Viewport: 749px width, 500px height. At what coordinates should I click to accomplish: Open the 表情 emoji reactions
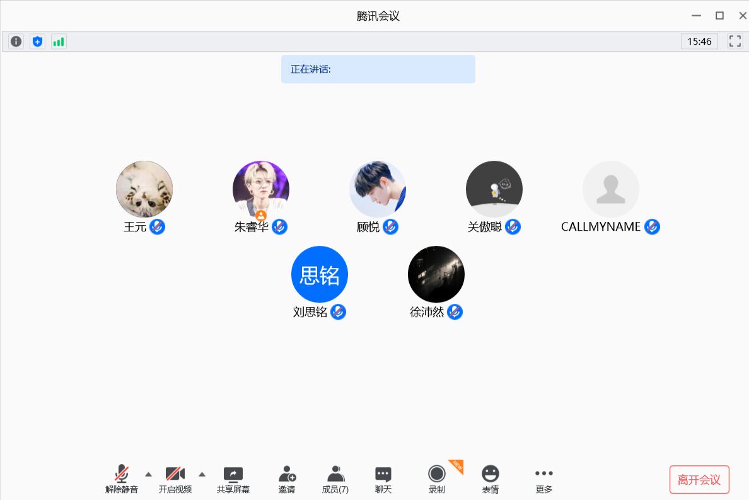click(490, 479)
